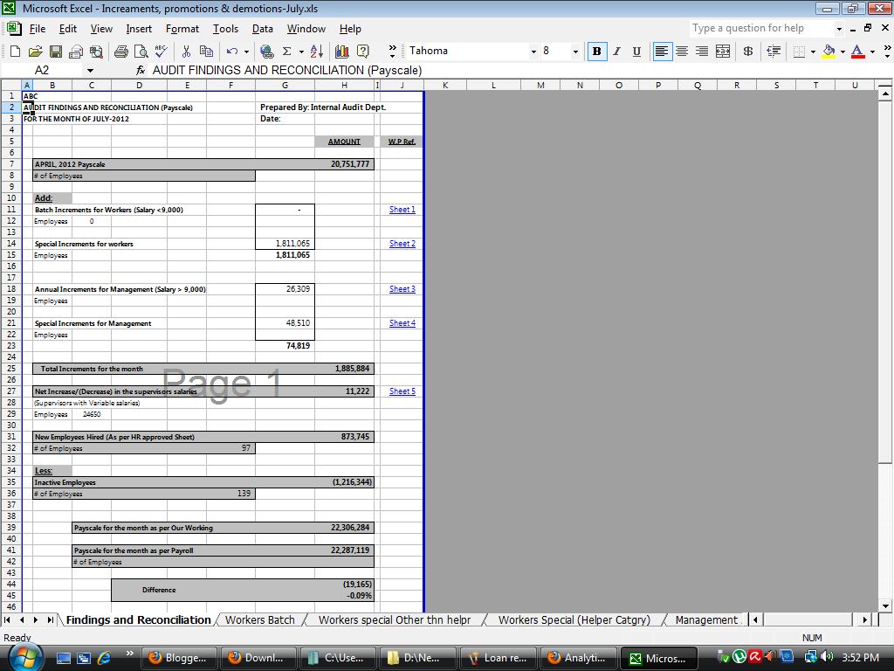
Task: Open the Print Preview icon
Action: (x=141, y=52)
